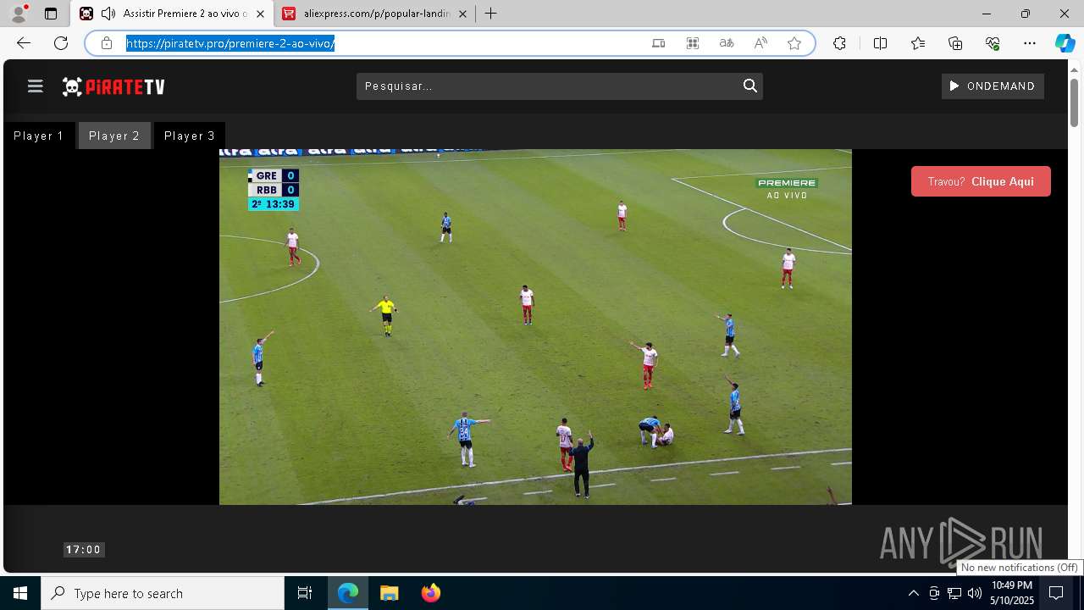Screen dimensions: 1084x610
Task: Show hidden system tray icons
Action: point(913,593)
